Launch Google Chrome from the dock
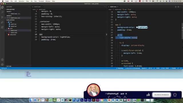The image size is (183, 103). pos(39,100)
